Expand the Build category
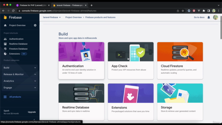This screenshot has width=222, height=125. (20, 68)
